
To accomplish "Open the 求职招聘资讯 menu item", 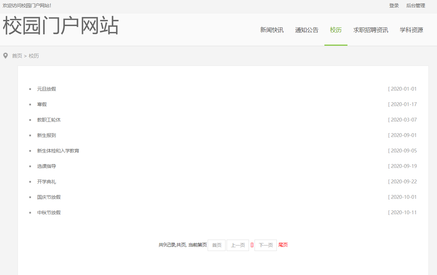I will click(371, 30).
